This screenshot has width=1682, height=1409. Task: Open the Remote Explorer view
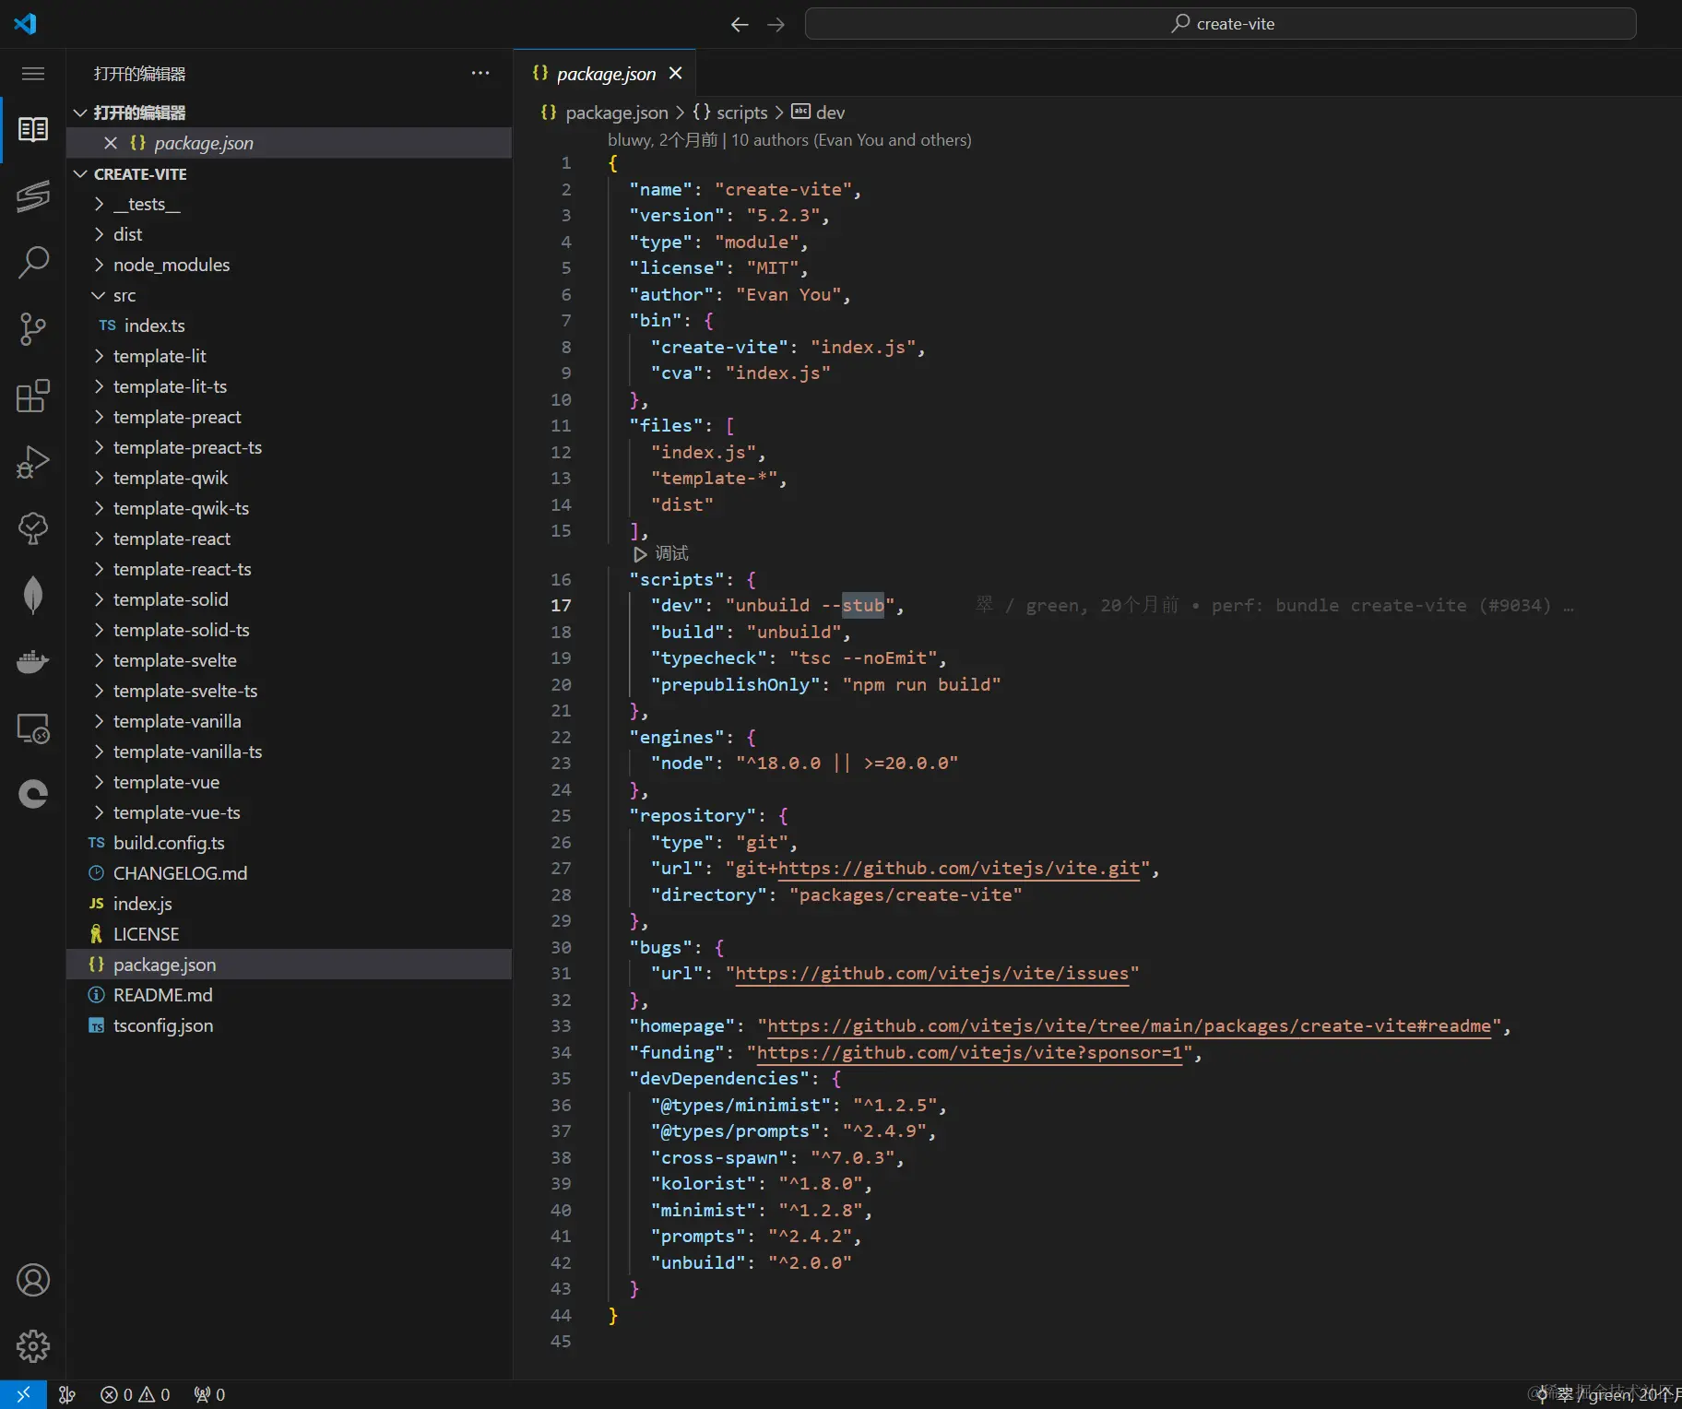33,728
